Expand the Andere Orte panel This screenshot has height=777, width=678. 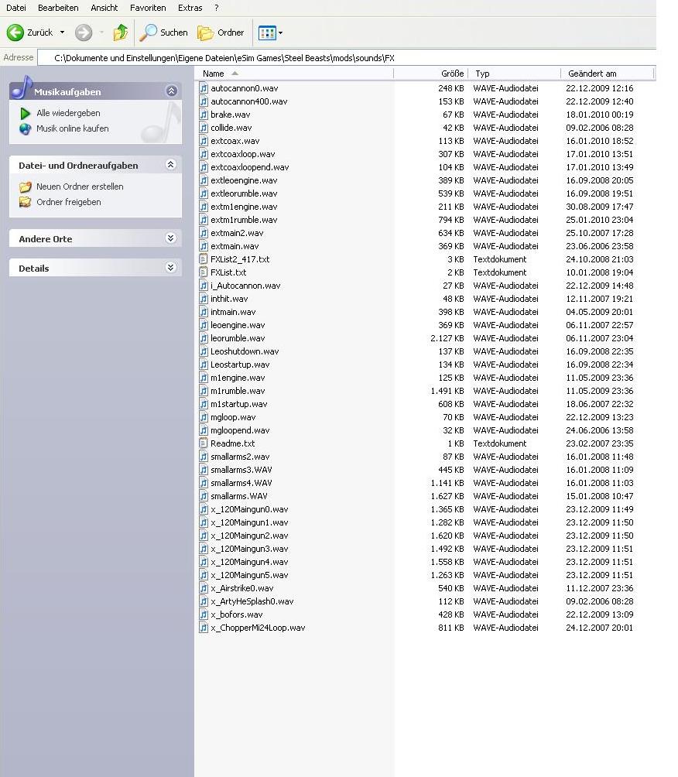point(171,238)
